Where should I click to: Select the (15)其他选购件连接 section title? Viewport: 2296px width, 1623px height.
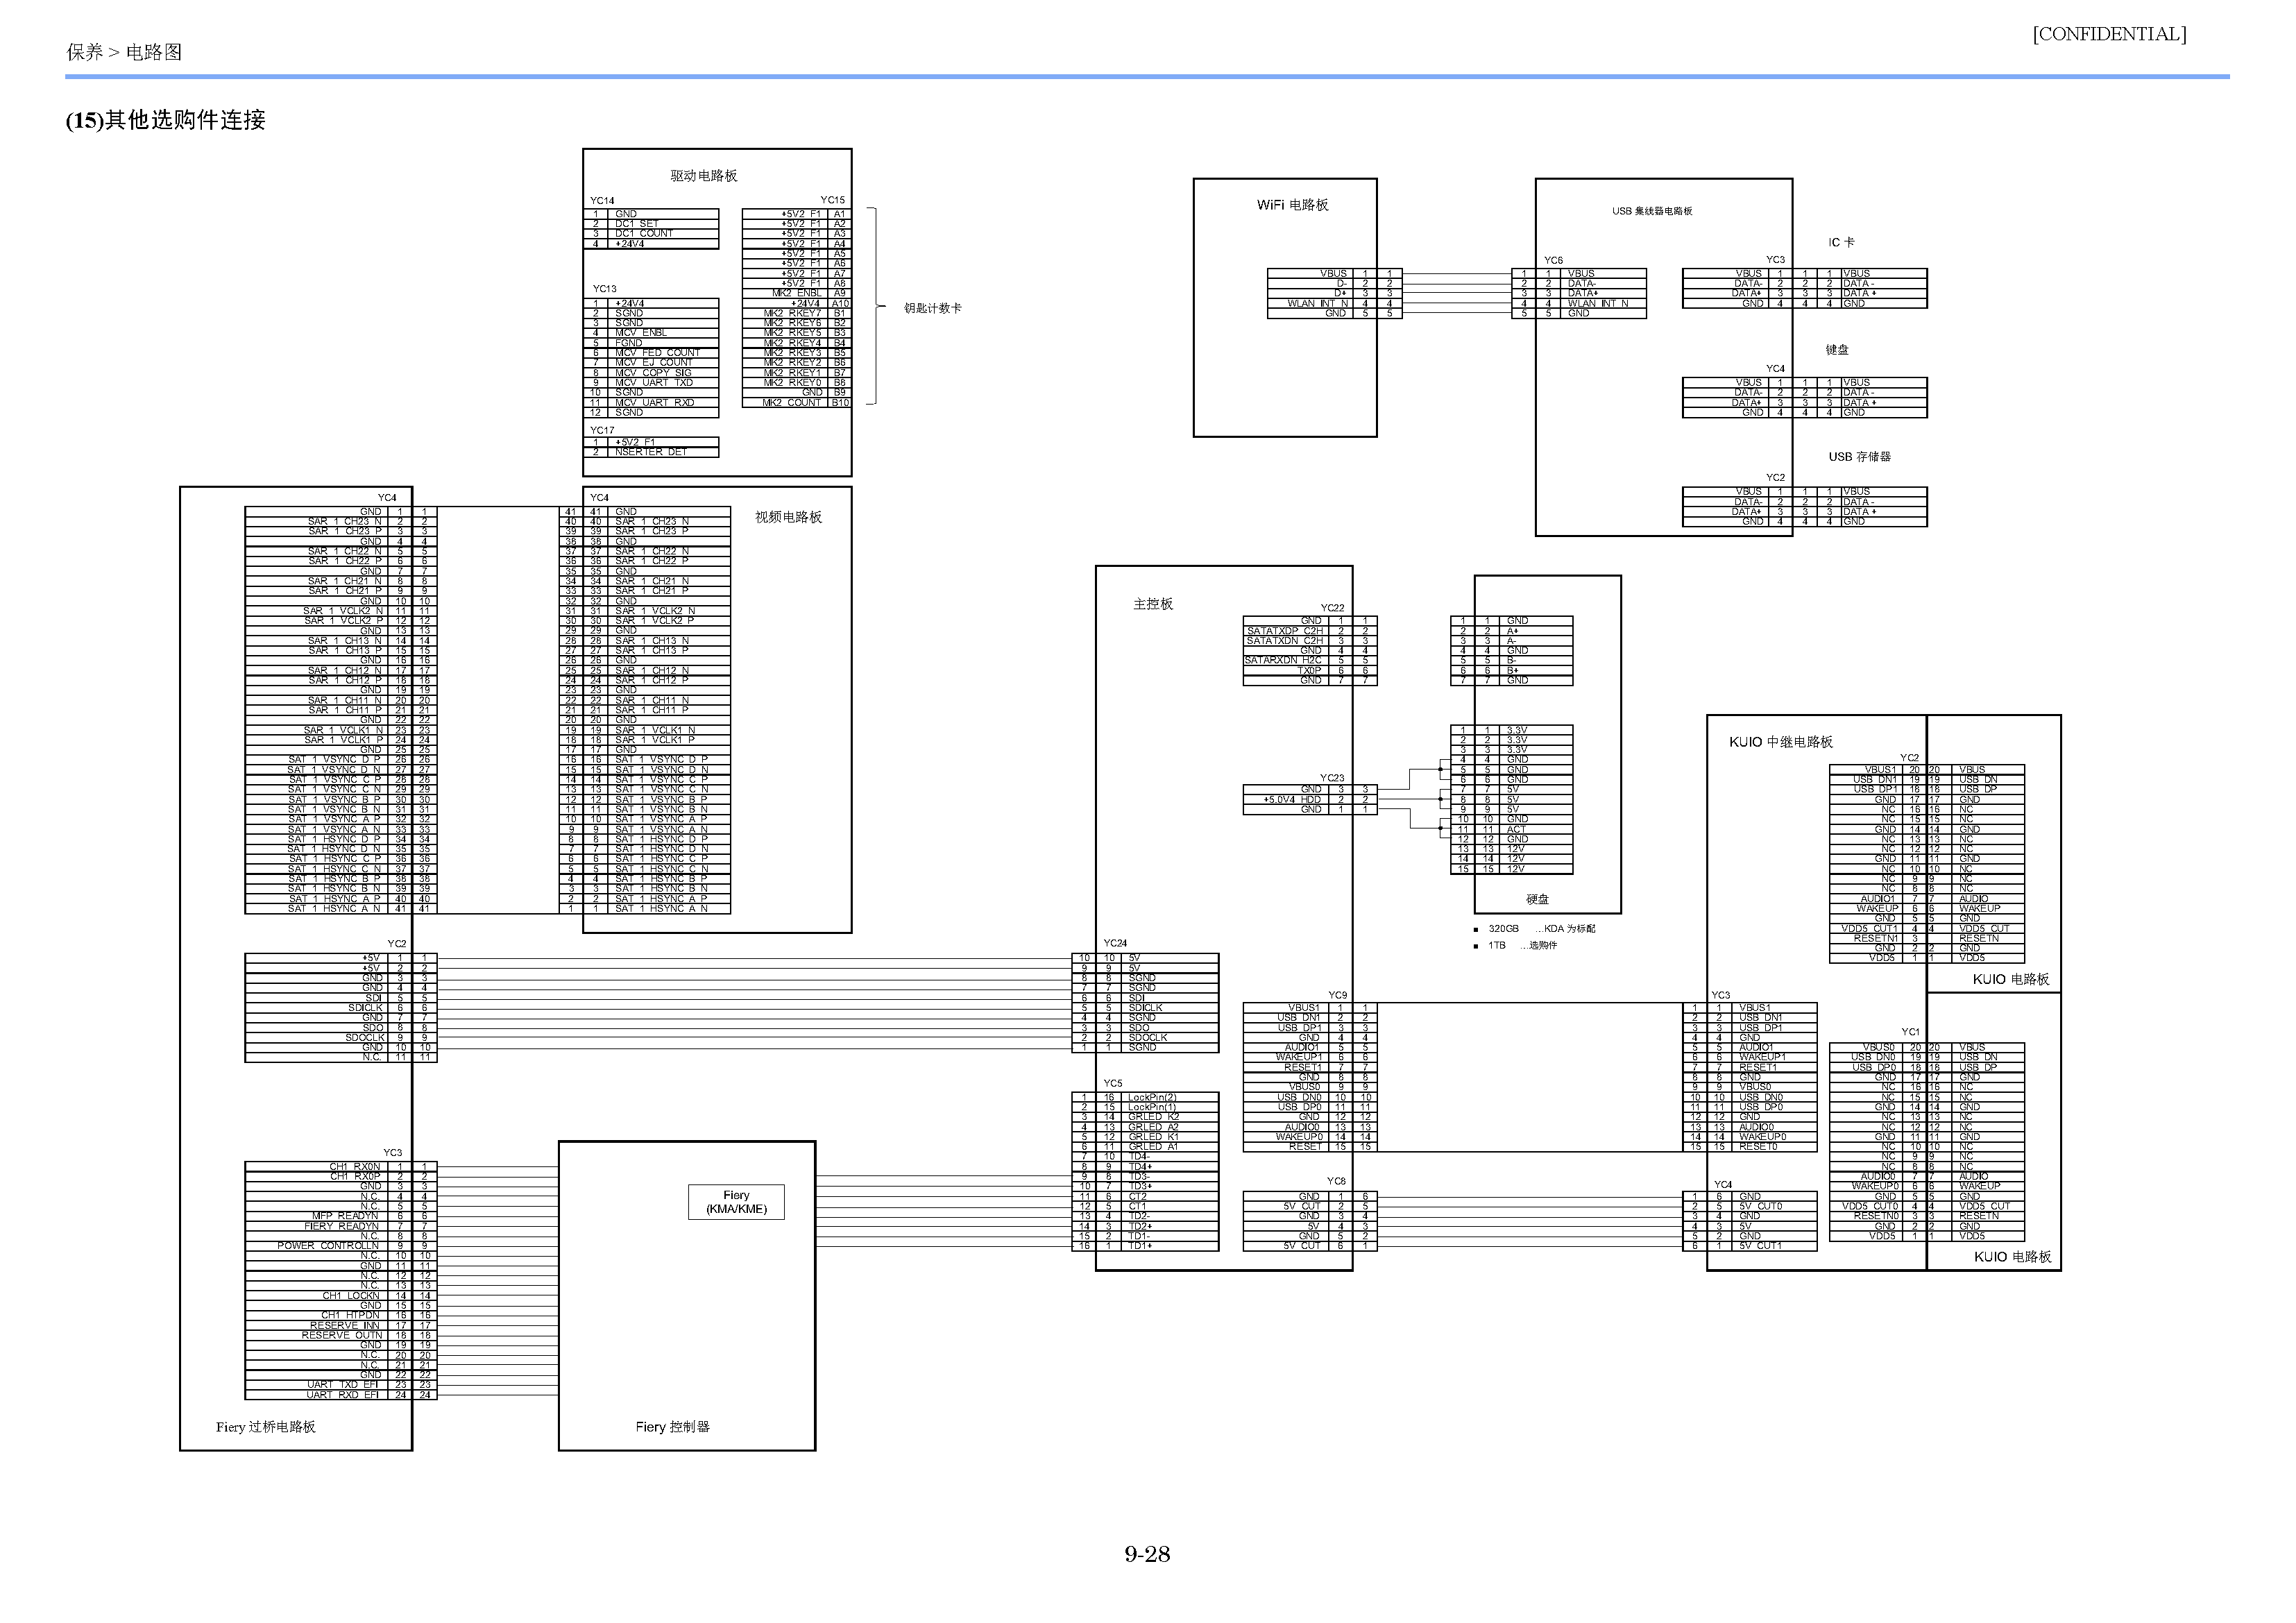pyautogui.click(x=166, y=120)
